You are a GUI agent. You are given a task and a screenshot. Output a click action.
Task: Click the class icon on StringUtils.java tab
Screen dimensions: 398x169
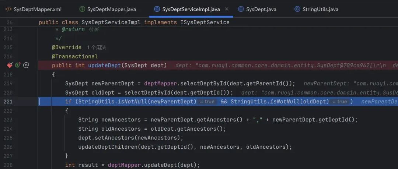297,10
